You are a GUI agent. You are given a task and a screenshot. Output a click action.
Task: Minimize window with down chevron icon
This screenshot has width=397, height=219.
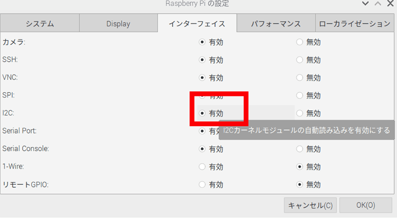pos(365,4)
